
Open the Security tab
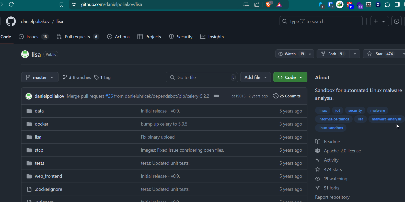pyautogui.click(x=181, y=37)
